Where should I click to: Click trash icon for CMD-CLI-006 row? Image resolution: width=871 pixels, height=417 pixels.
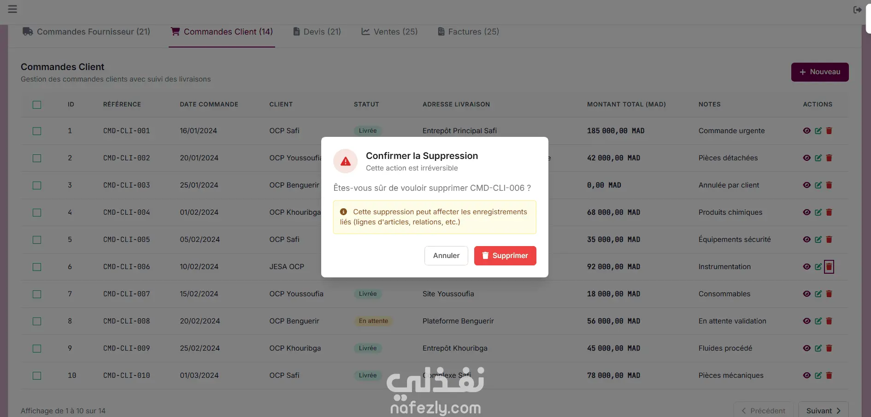click(x=829, y=267)
